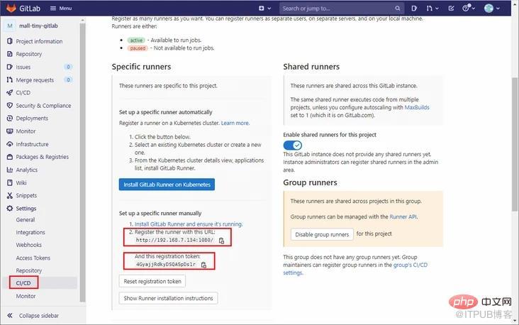Select CI/CD under Settings

point(23,283)
